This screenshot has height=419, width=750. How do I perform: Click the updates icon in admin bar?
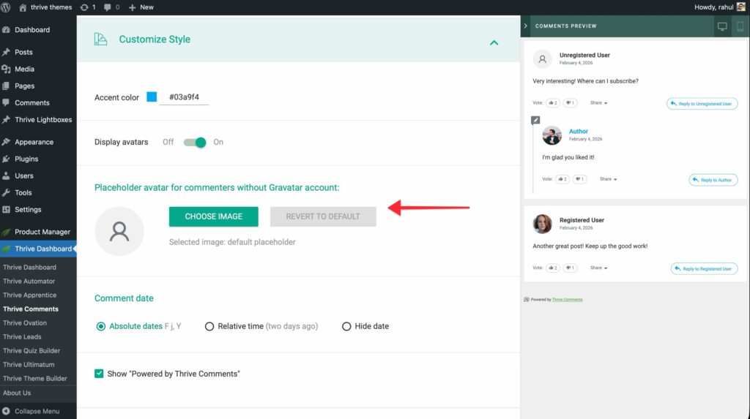(84, 7)
